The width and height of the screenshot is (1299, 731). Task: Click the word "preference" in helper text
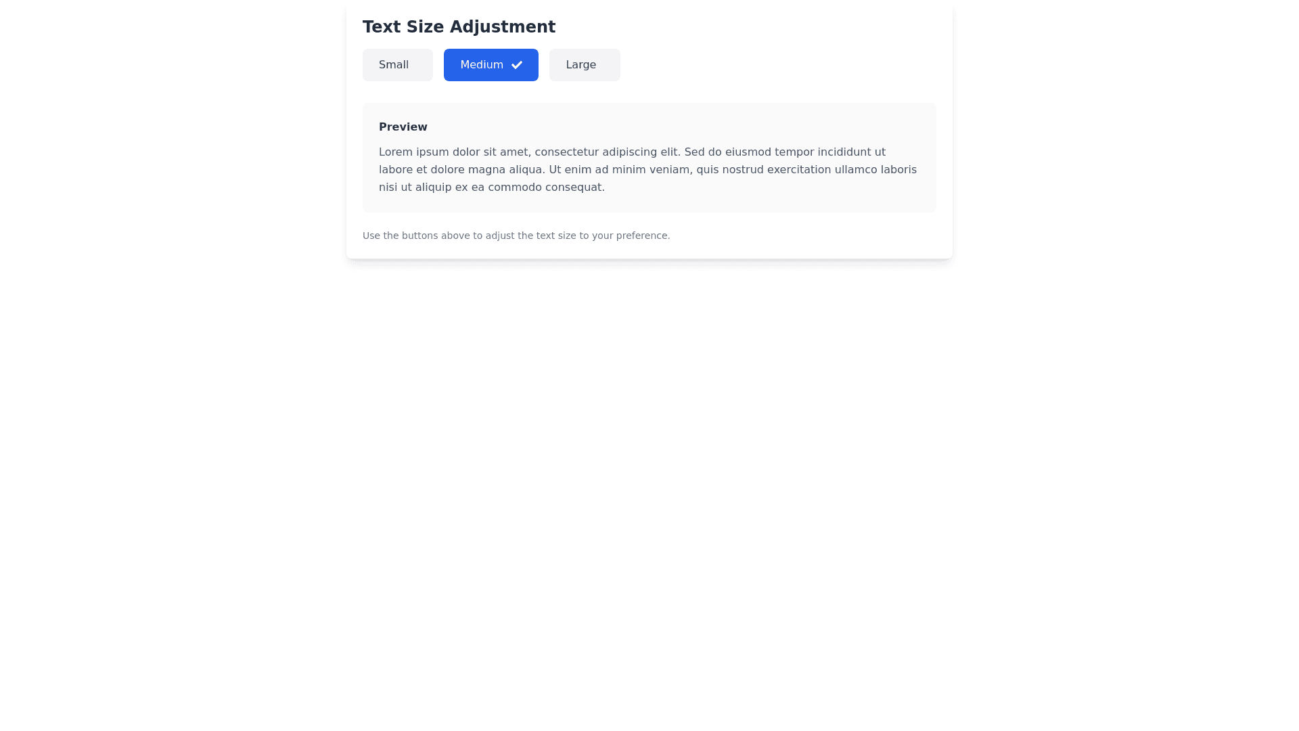point(642,236)
